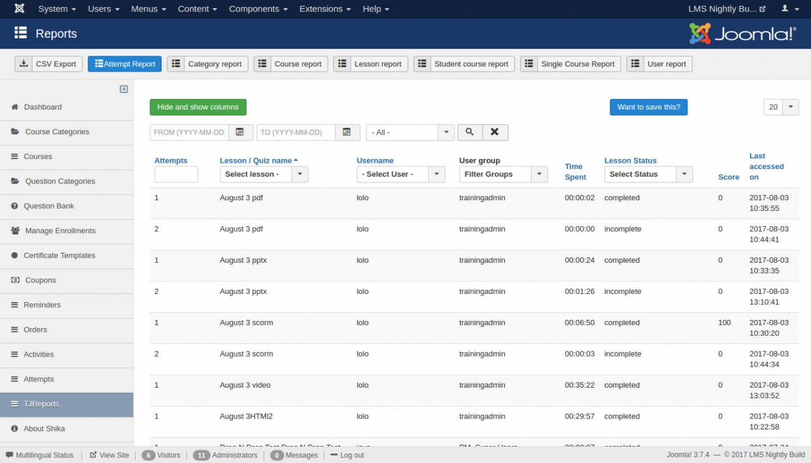The height and width of the screenshot is (463, 811).
Task: Click the FROM date calendar icon
Action: point(240,132)
